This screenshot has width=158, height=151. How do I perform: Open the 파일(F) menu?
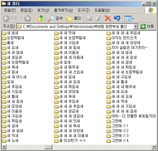click(10, 10)
